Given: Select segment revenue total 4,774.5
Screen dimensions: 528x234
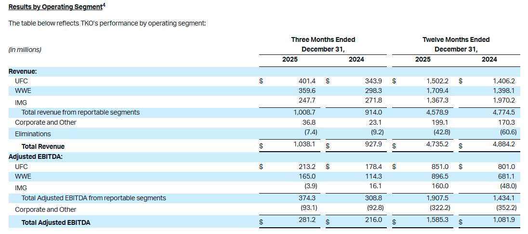Looking at the screenshot, I should 504,112.
